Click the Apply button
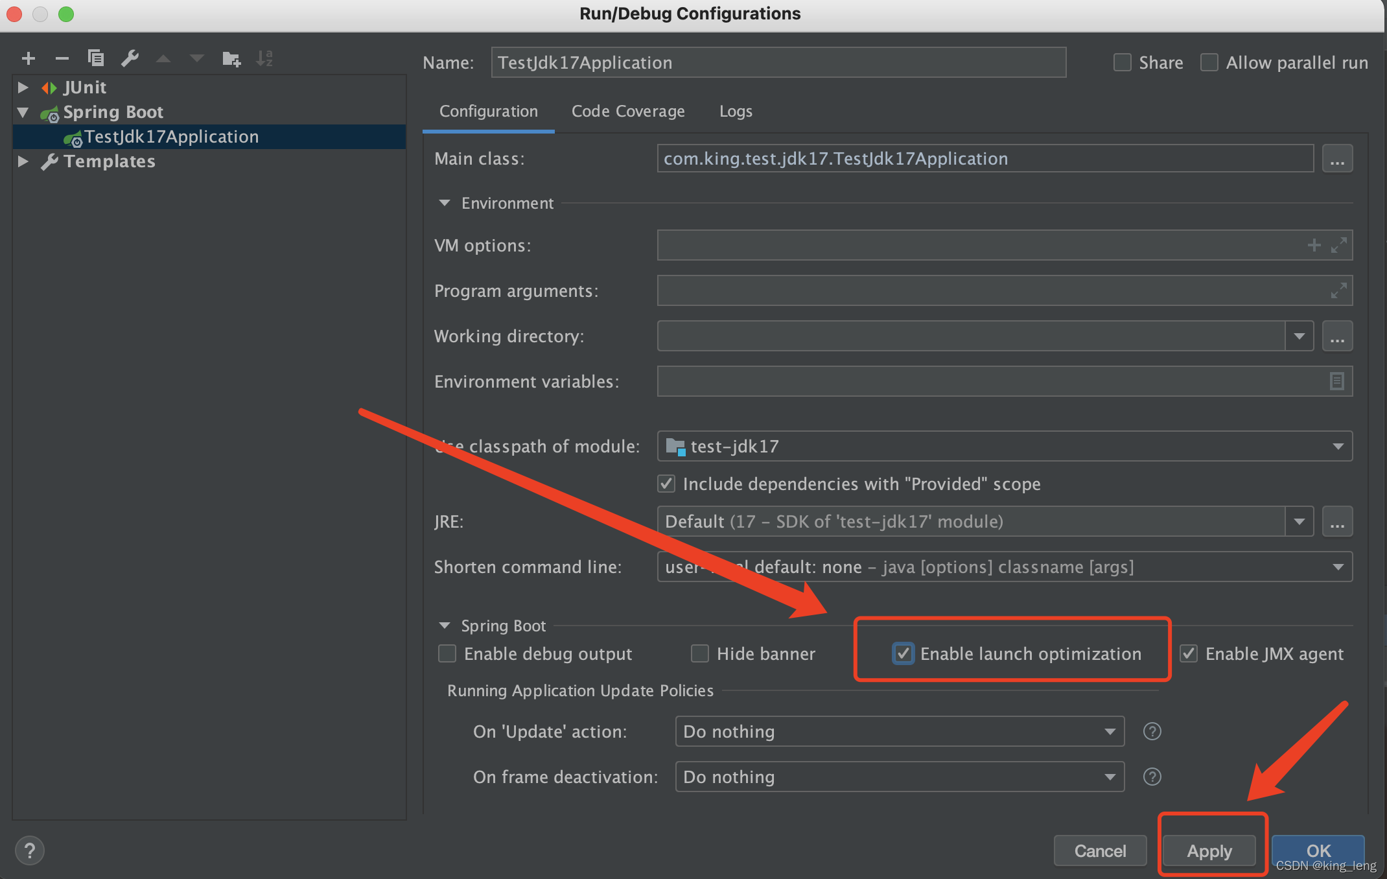Screen dimensions: 1387x879 [x=1209, y=850]
